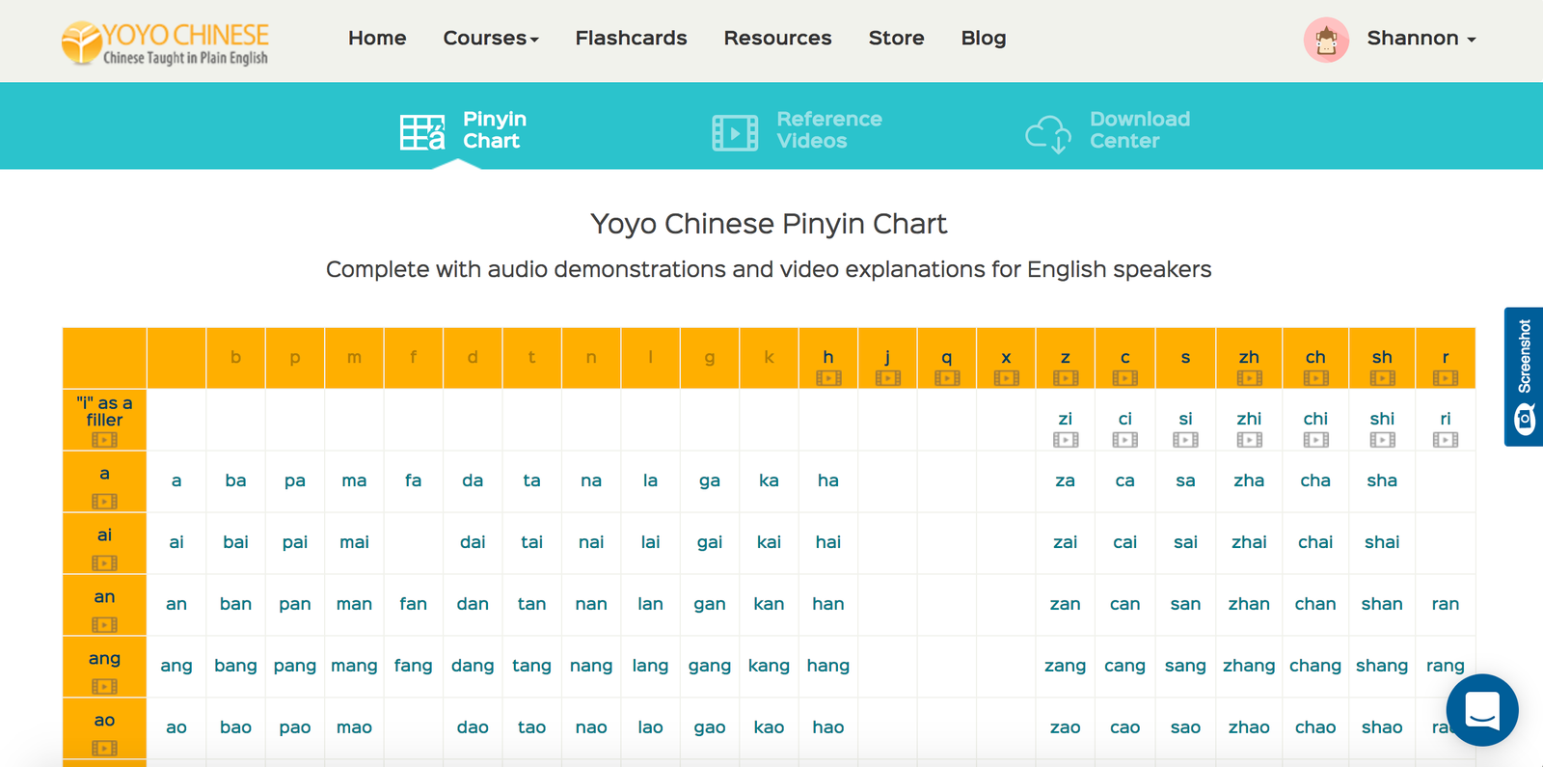
Task: Play the video icon in the ang row header
Action: point(104,687)
